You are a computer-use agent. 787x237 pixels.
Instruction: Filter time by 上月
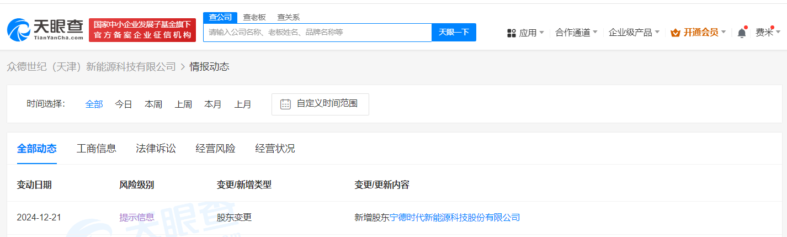point(243,104)
